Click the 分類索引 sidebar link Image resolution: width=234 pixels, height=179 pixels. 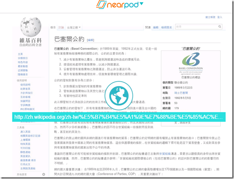pos(23,58)
